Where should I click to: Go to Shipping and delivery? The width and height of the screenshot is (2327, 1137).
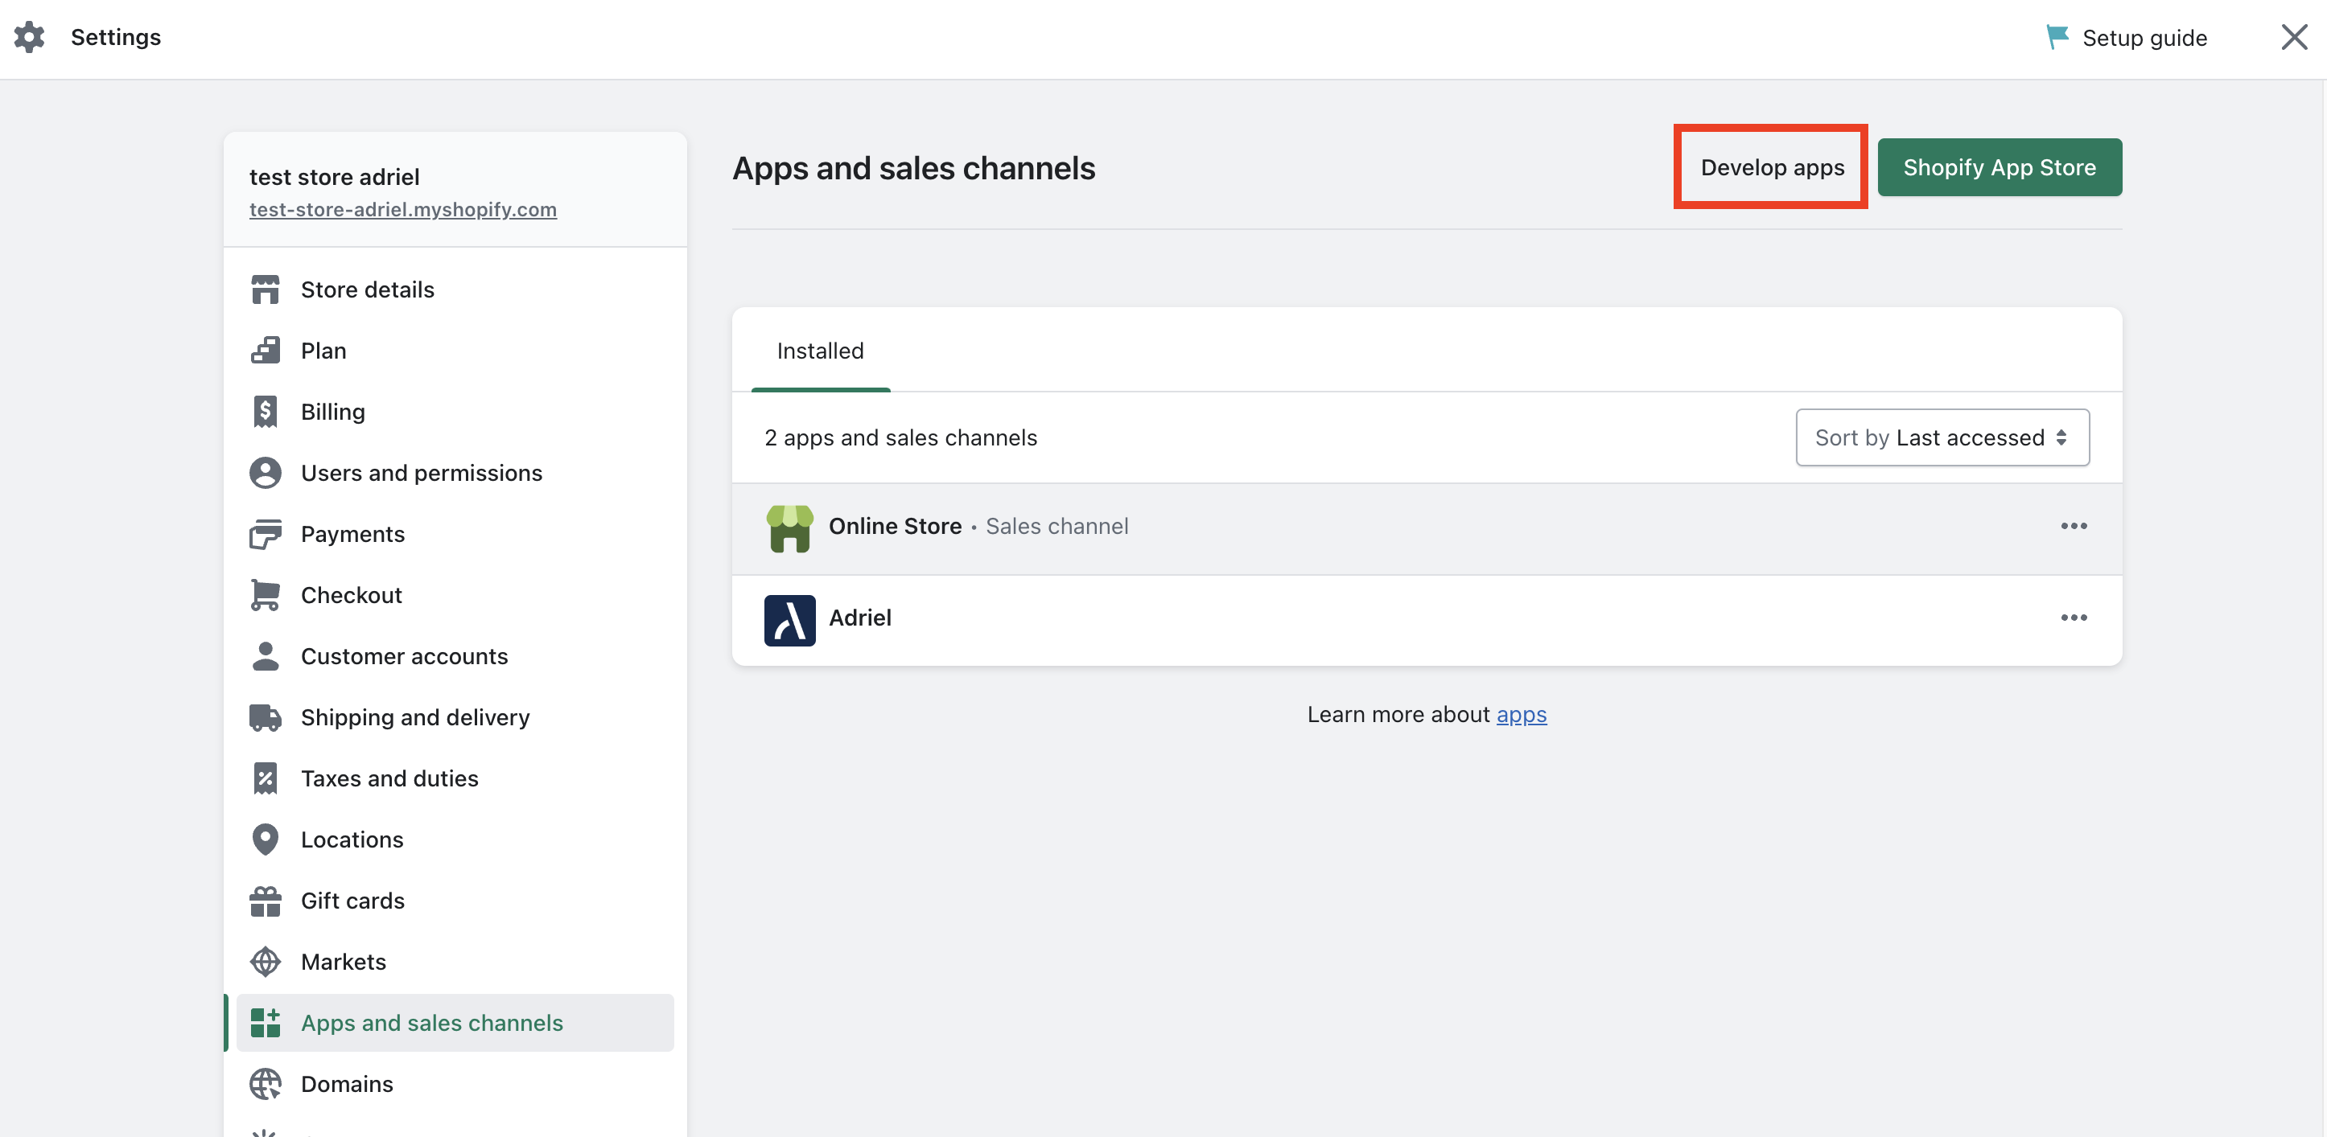(x=455, y=717)
